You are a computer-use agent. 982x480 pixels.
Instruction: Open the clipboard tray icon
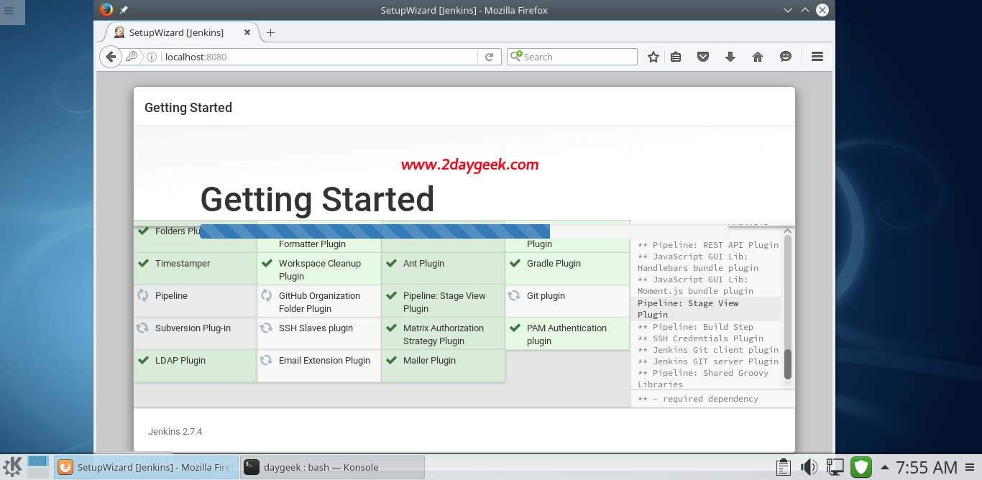[x=784, y=467]
